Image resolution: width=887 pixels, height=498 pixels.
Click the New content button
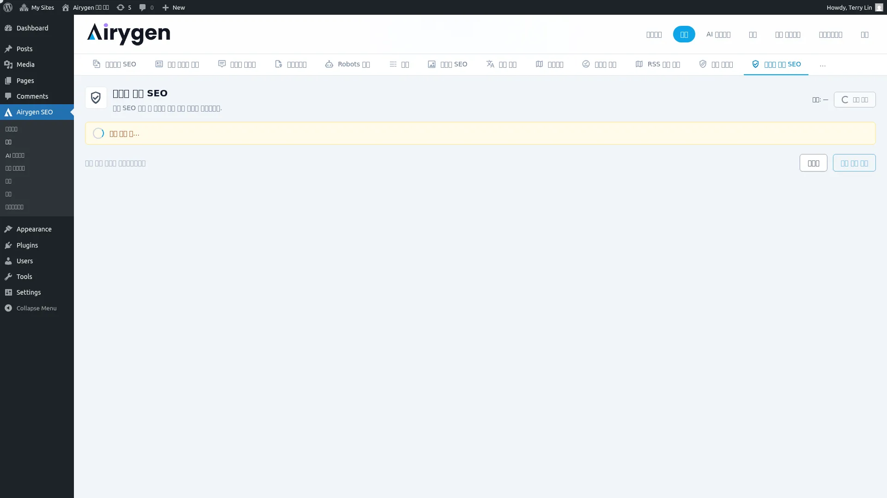pyautogui.click(x=174, y=7)
